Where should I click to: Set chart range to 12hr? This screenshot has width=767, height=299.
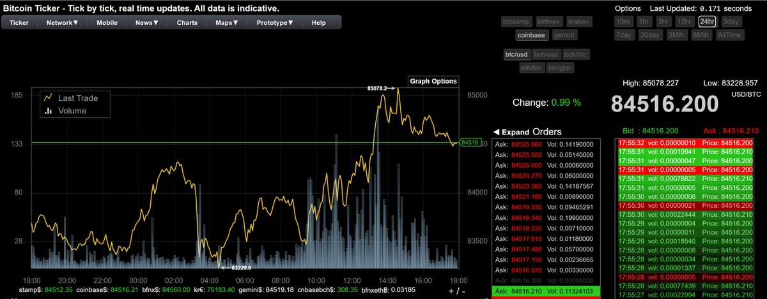point(685,21)
